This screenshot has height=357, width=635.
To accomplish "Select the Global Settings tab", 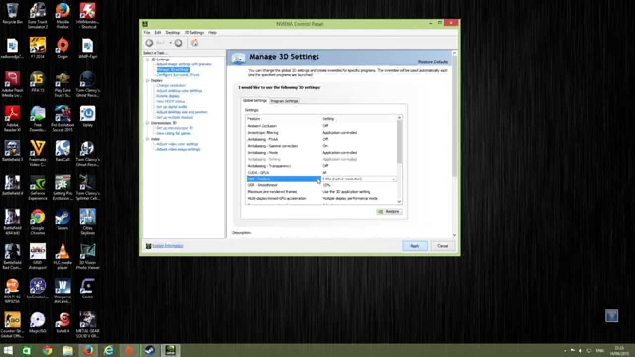I will click(x=255, y=101).
